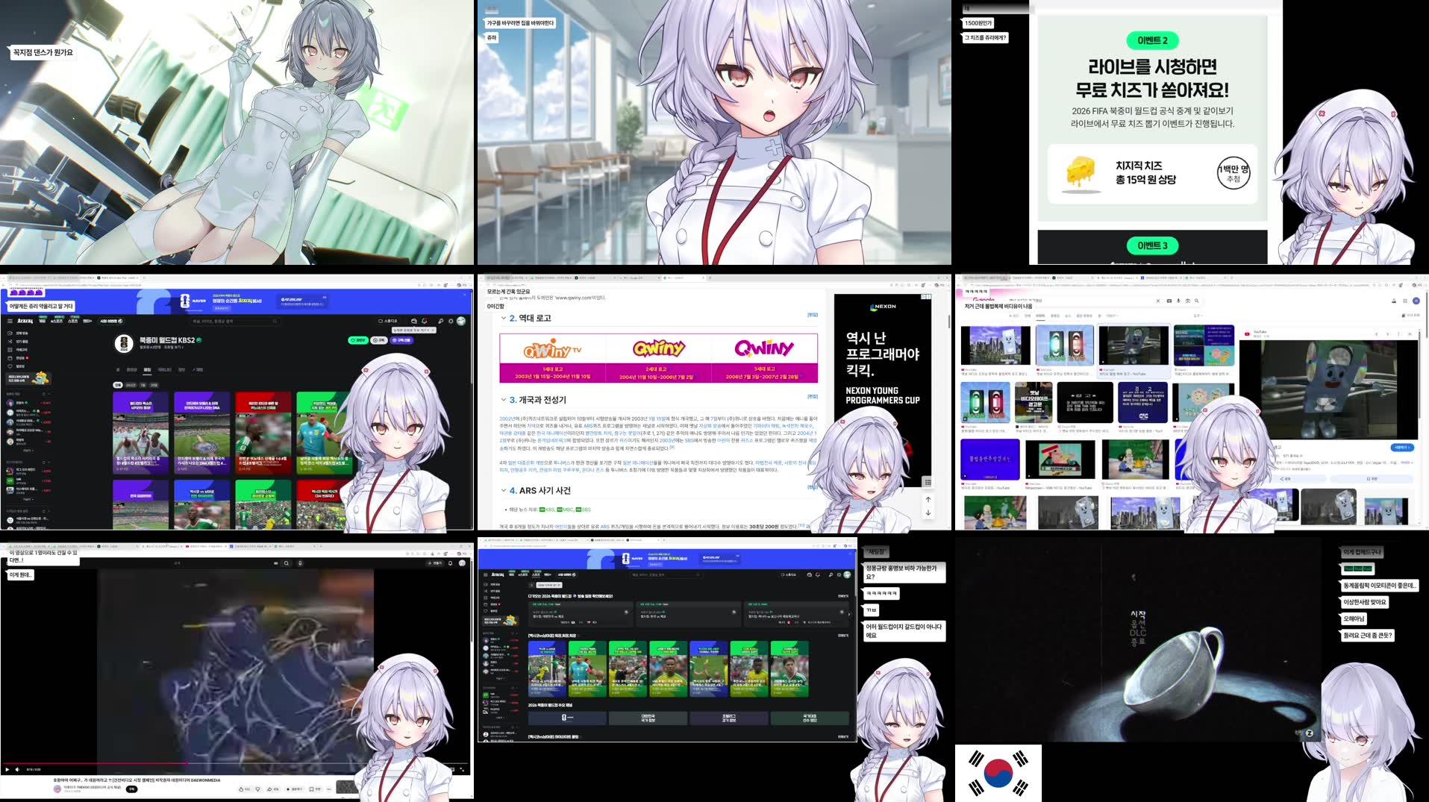Open red-header clip thumbnail on KBS2 clips
The width and height of the screenshot is (1429, 802).
click(x=263, y=433)
